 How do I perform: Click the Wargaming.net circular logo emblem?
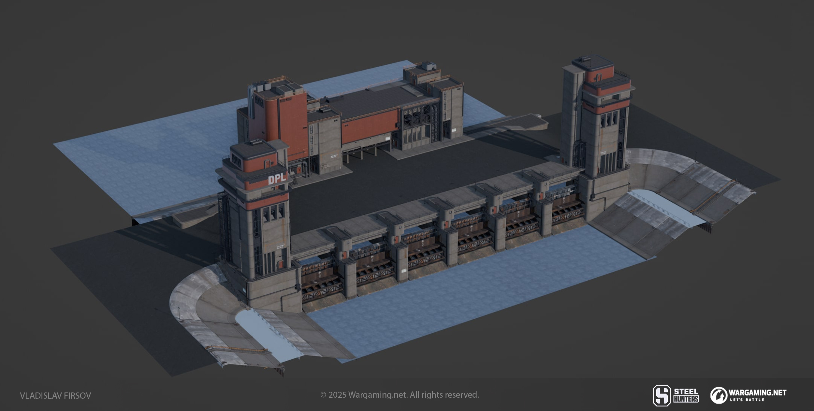click(719, 395)
